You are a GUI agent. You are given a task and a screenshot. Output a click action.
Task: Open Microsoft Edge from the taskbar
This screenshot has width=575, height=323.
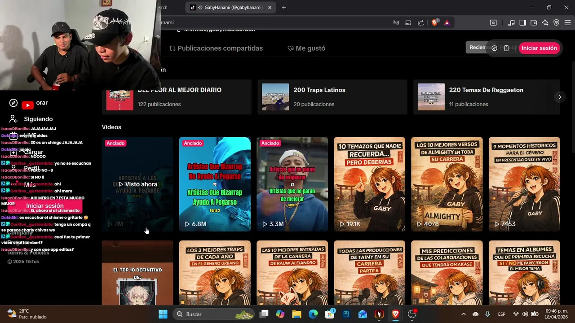pyautogui.click(x=313, y=314)
